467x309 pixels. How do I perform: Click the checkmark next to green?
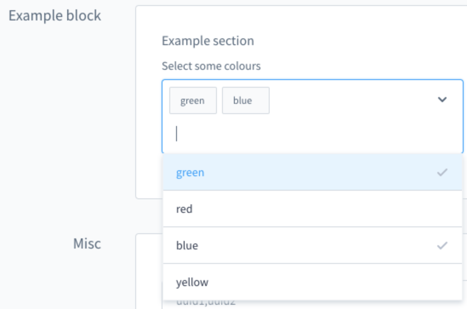442,172
